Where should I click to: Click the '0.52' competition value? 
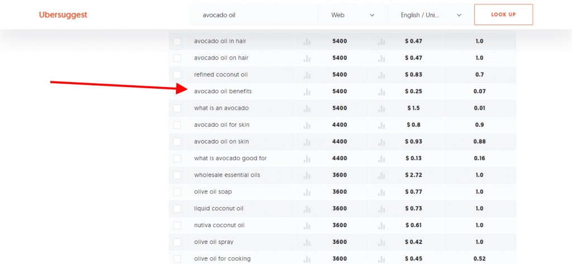coord(479,259)
